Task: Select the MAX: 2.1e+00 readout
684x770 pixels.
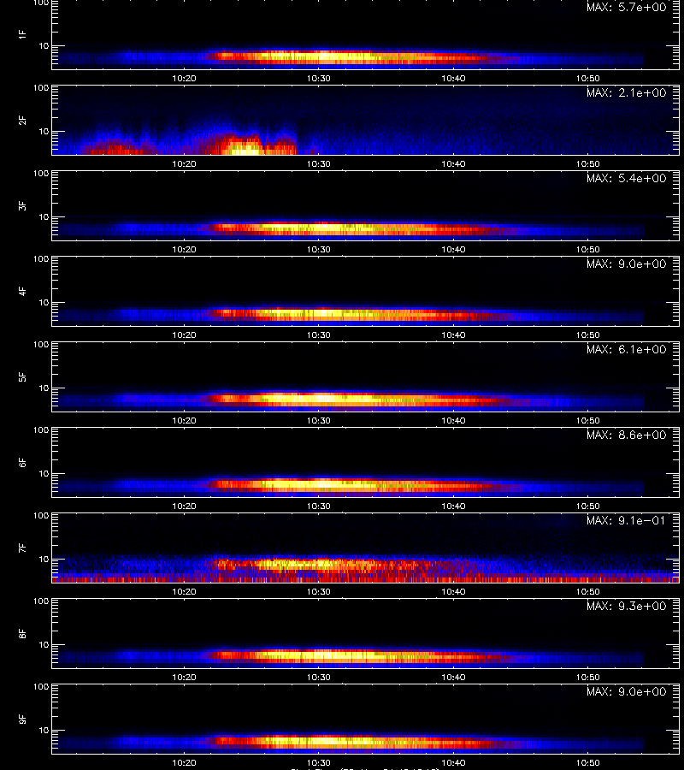Action: (x=627, y=92)
